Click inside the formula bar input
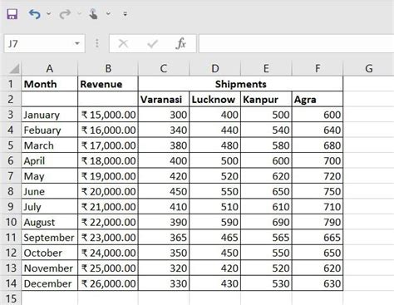This screenshot has width=394, height=305. click(x=297, y=43)
